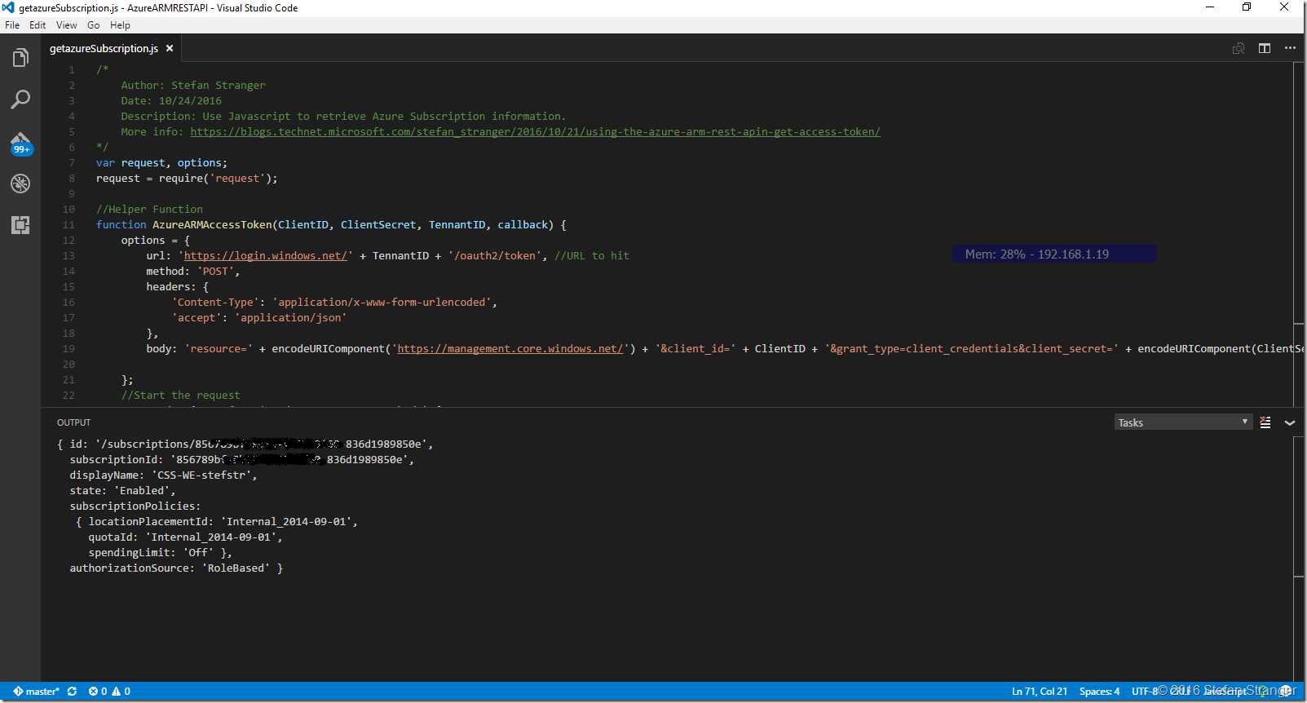Screen dimensions: 1307x703
Task: Split the editor with split icon
Action: point(1265,48)
